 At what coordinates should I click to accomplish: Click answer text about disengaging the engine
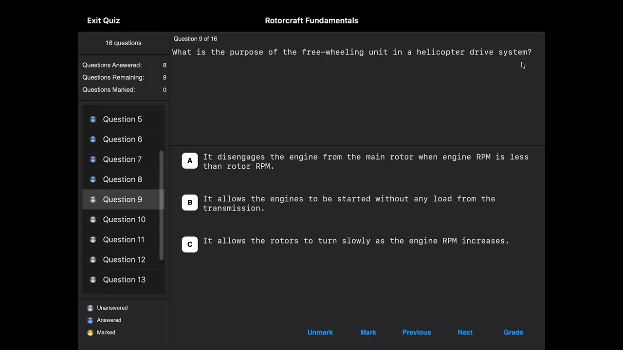point(366,161)
